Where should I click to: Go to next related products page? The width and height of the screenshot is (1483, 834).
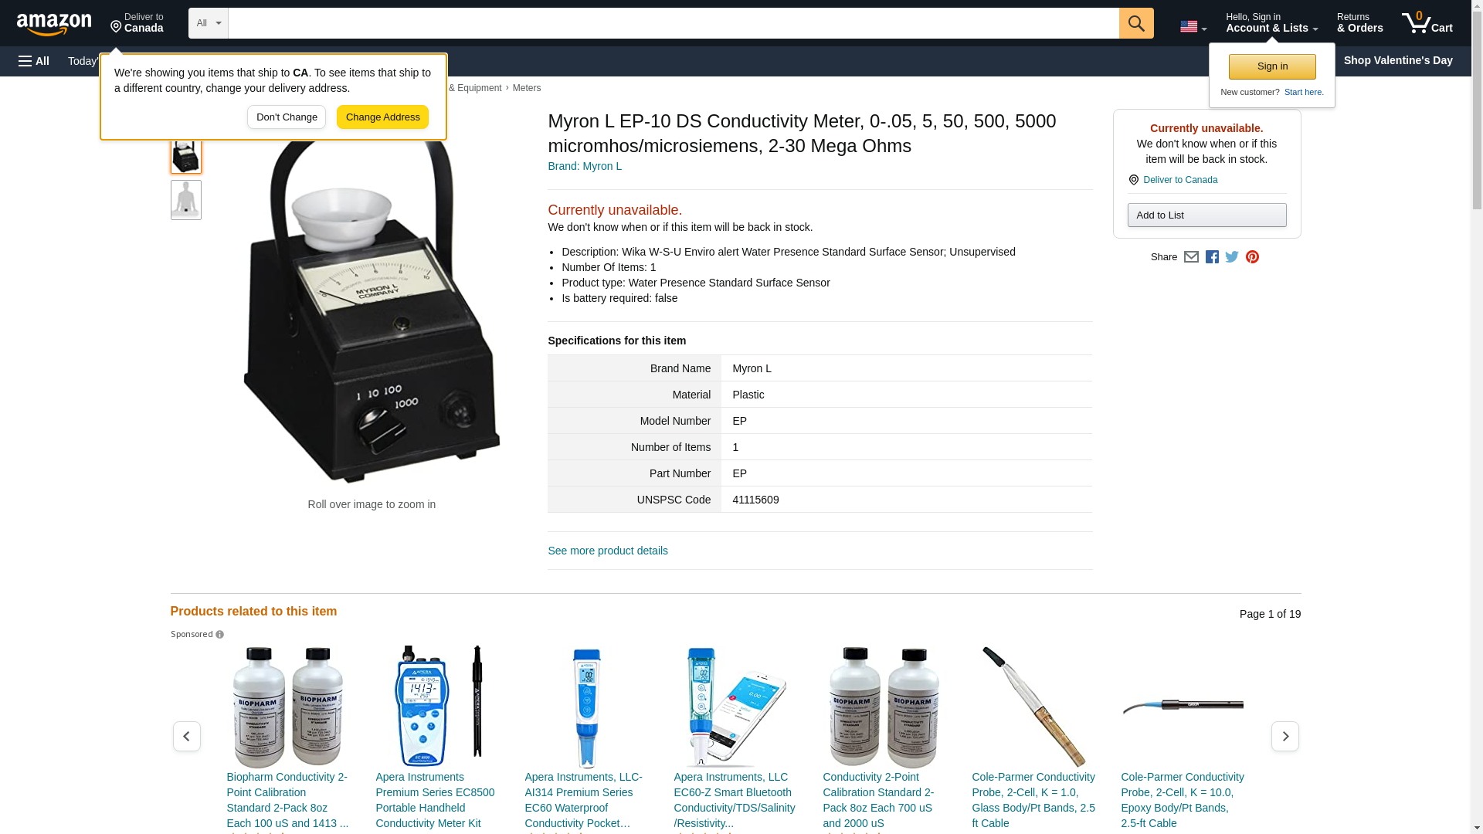pos(1284,737)
